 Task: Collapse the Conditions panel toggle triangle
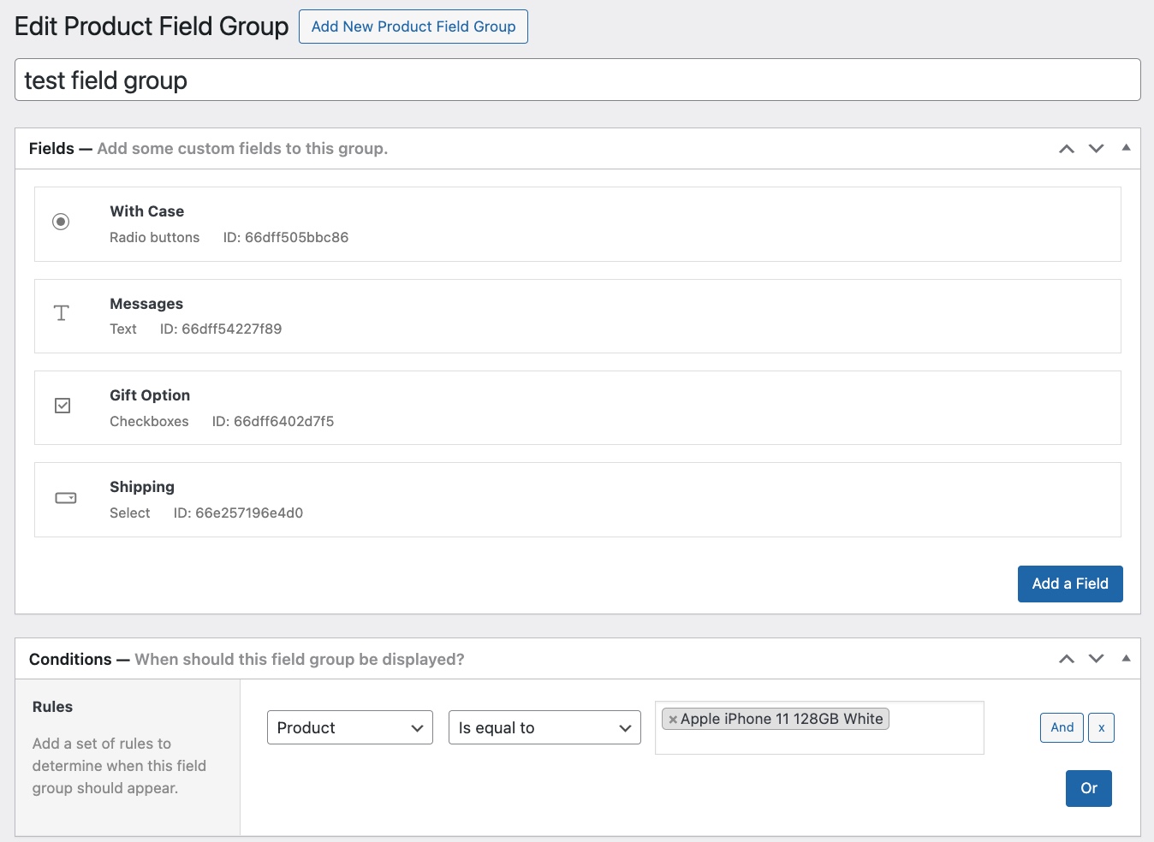coord(1126,658)
